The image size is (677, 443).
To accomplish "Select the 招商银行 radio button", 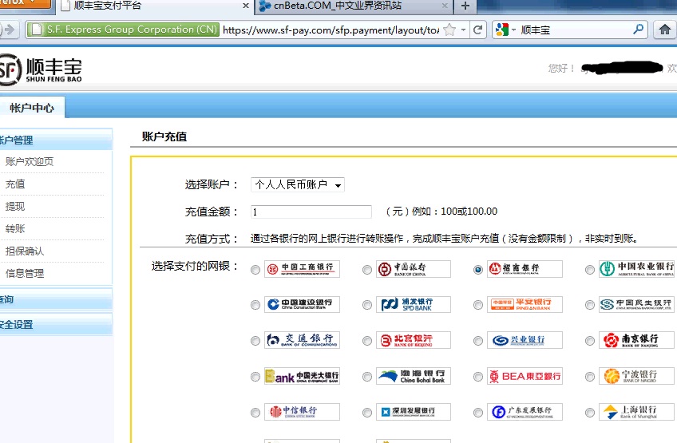I will coord(478,270).
